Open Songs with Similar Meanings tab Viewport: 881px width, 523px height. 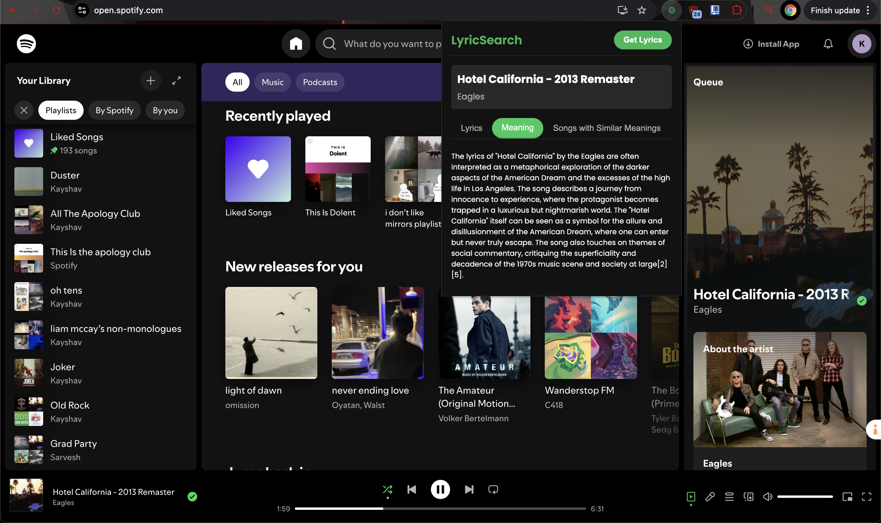(x=607, y=128)
